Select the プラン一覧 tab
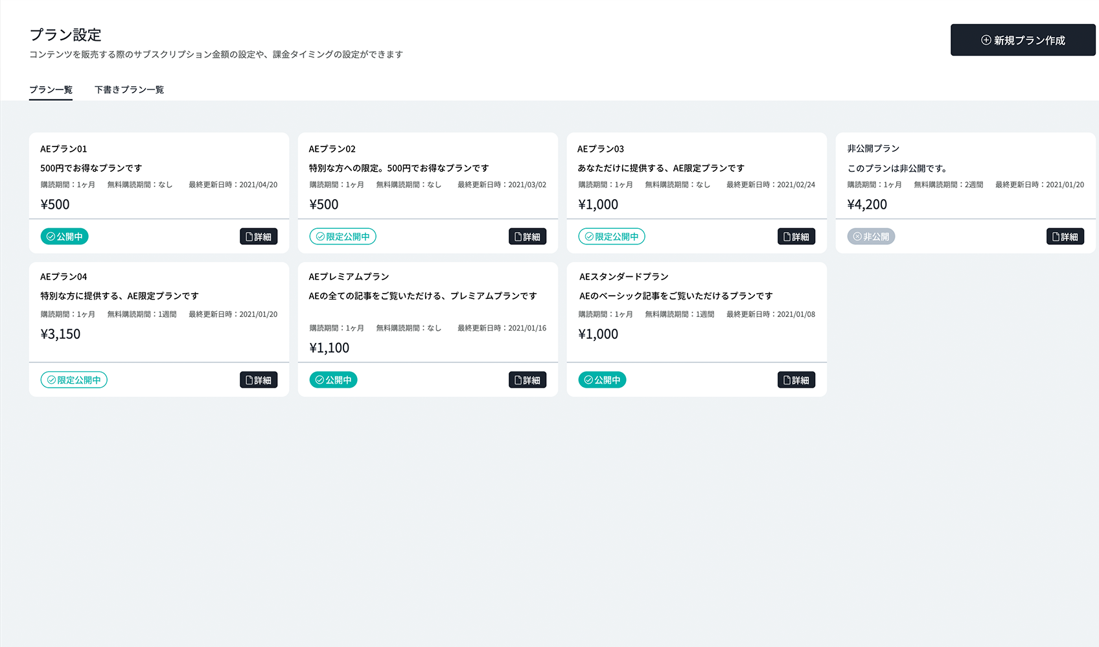This screenshot has height=647, width=1099. point(51,89)
